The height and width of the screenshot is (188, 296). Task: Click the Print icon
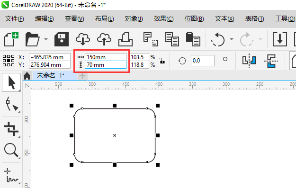(126, 39)
